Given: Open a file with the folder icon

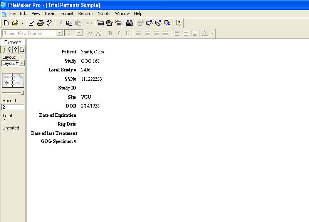Looking at the screenshot, I should pos(15,23).
